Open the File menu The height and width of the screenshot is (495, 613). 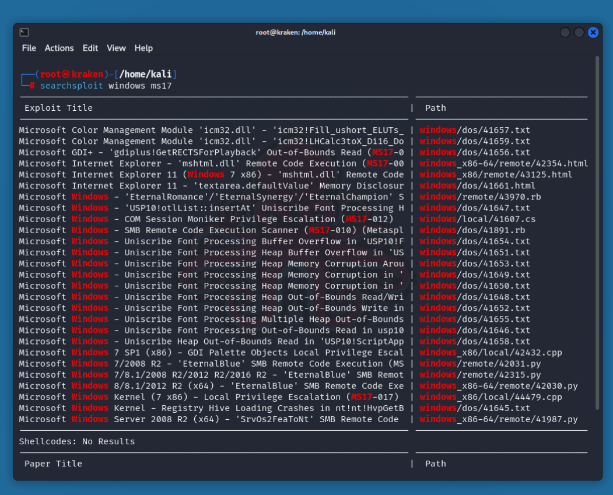click(29, 48)
